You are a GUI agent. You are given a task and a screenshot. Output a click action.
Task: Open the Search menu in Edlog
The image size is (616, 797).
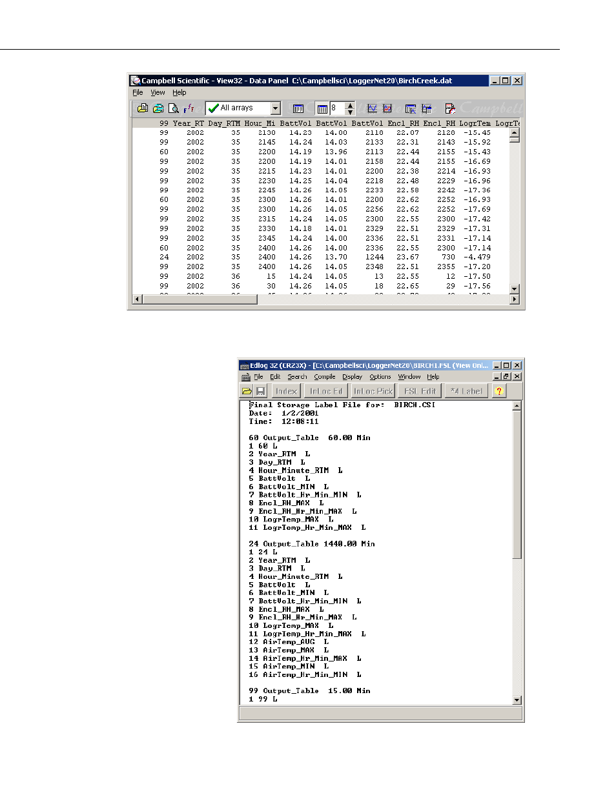click(297, 377)
